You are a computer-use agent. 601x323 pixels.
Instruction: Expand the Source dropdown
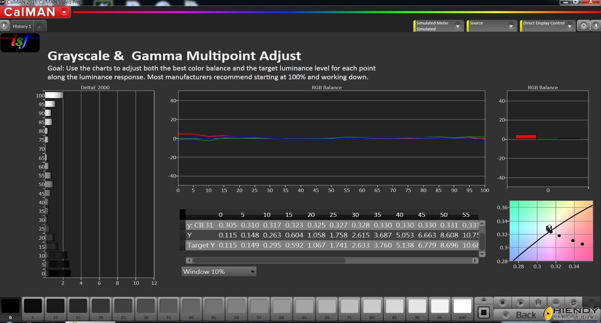tap(511, 26)
